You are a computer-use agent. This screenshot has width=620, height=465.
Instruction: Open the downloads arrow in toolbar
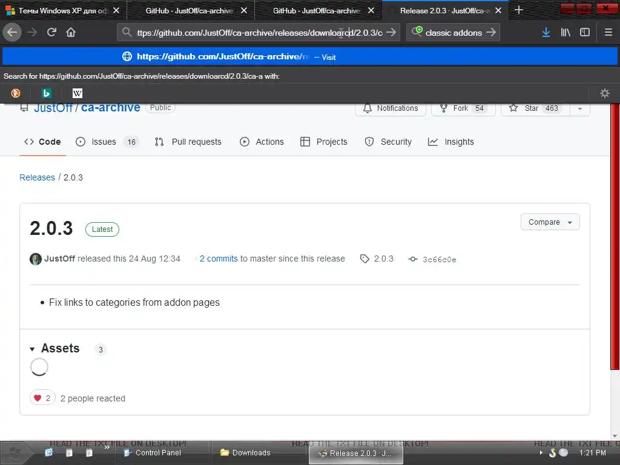click(546, 33)
